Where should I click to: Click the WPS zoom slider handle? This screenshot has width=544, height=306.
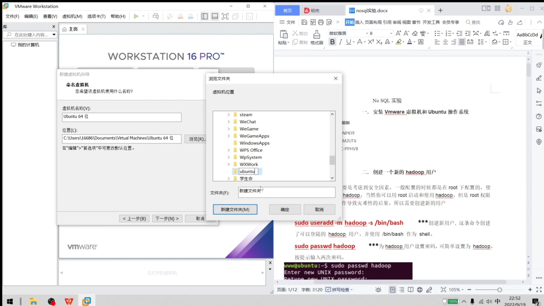point(500,290)
